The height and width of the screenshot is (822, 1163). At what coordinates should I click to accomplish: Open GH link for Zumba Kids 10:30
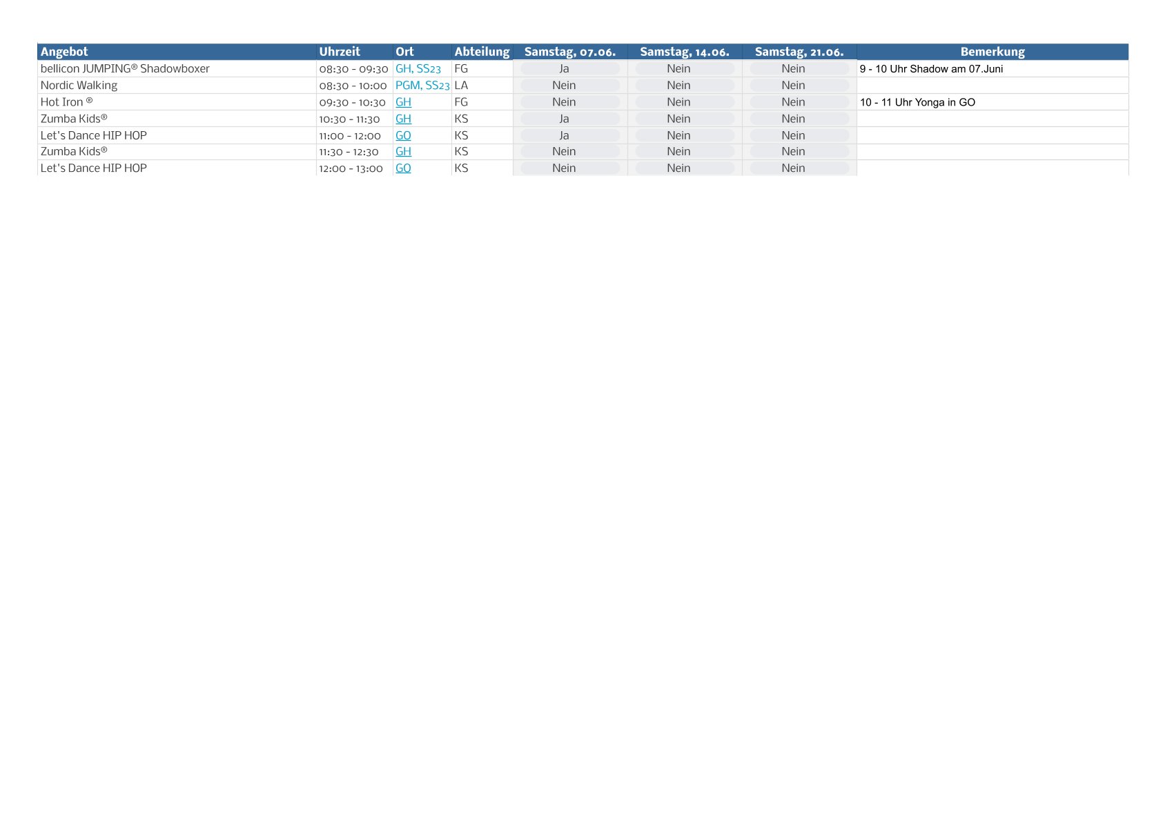coord(403,119)
